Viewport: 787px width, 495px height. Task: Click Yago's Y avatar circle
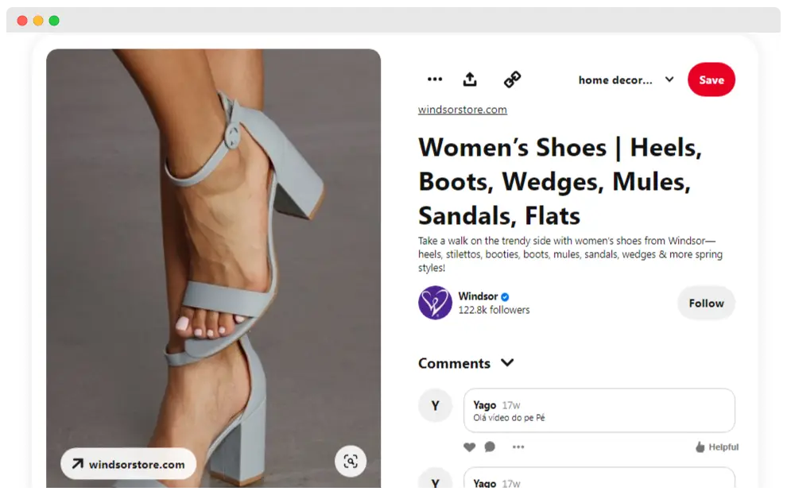[x=435, y=406]
